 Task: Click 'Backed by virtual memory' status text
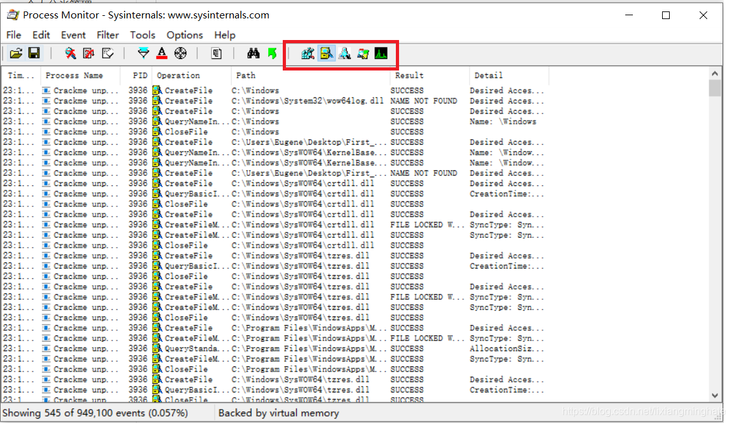279,413
